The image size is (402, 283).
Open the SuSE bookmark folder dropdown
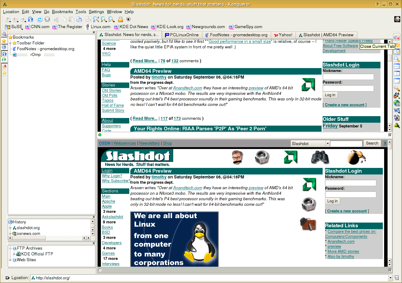click(14, 27)
